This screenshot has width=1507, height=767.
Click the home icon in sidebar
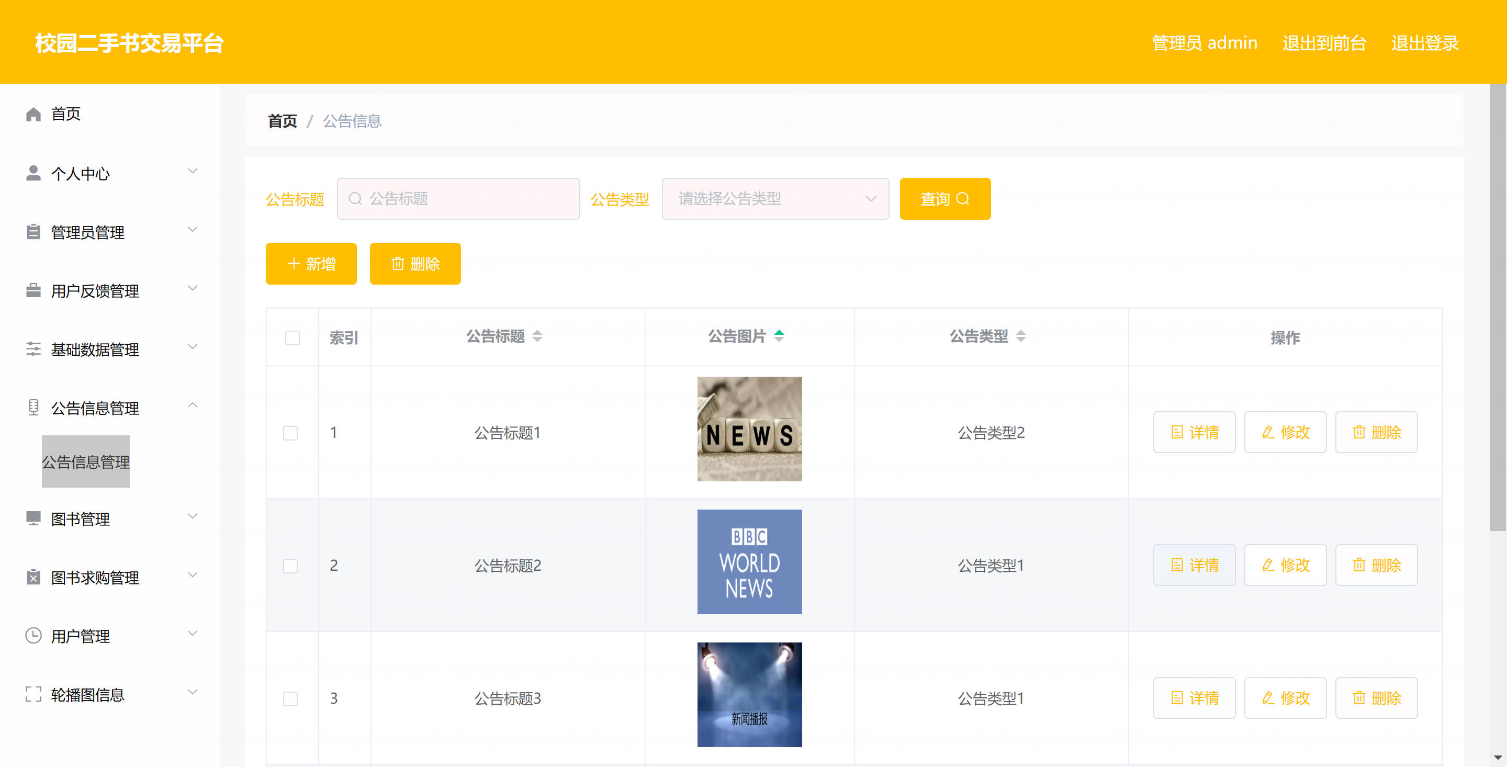coord(33,114)
